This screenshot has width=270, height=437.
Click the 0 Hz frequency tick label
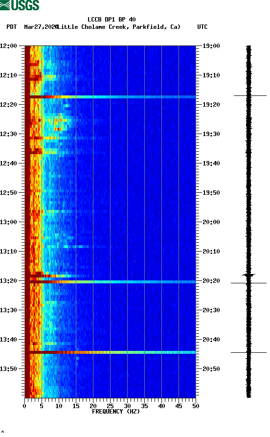[24, 406]
